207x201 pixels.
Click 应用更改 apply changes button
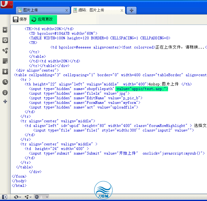[43, 19]
